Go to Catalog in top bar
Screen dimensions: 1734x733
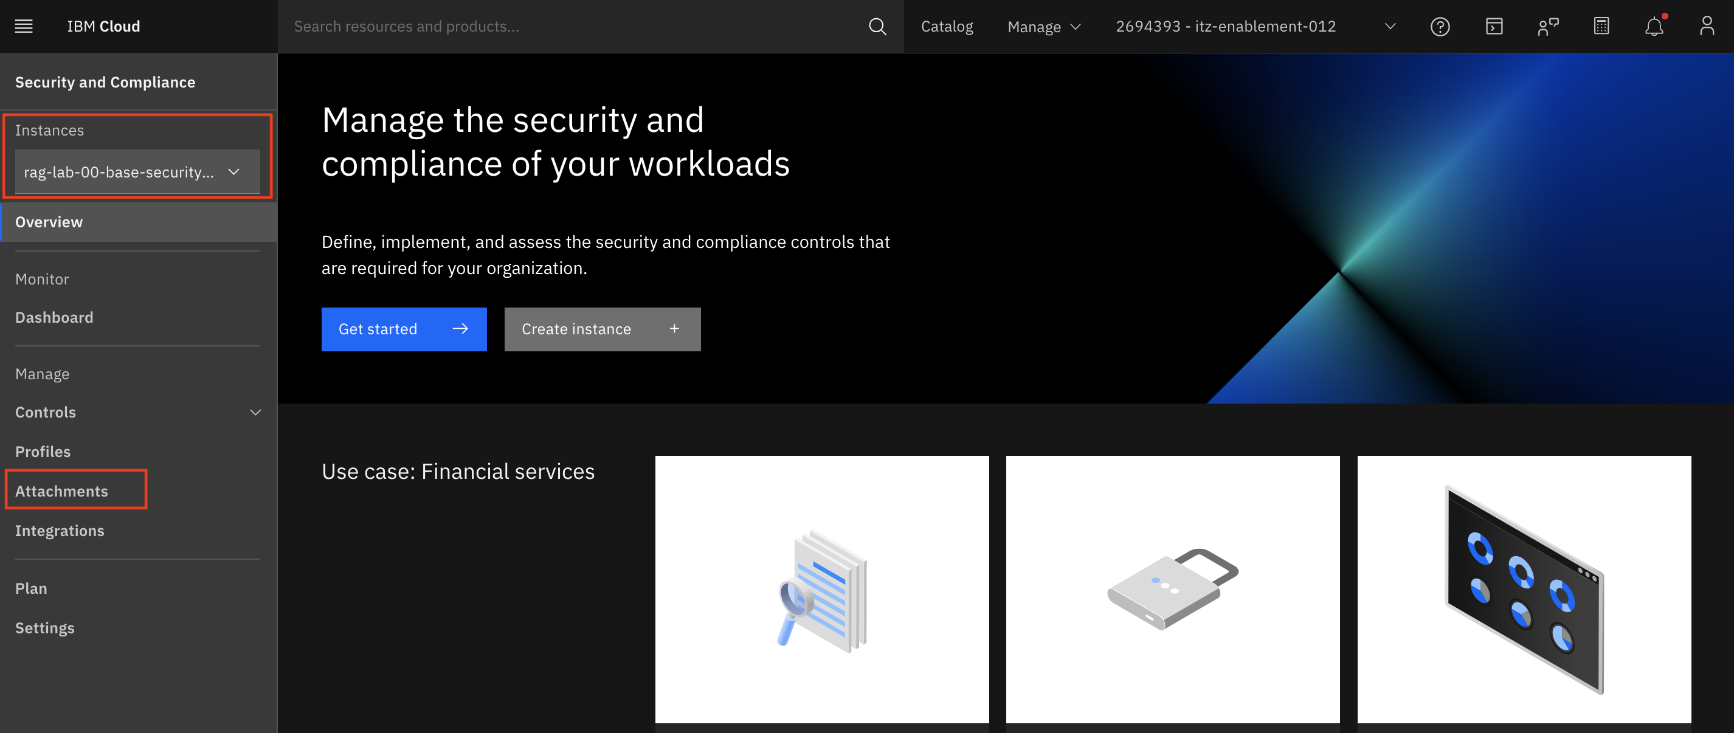(947, 26)
